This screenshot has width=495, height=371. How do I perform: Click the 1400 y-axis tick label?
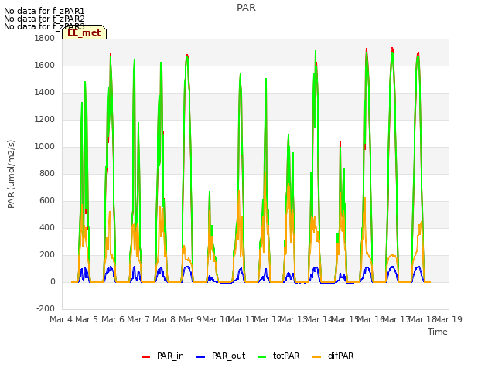point(45,93)
